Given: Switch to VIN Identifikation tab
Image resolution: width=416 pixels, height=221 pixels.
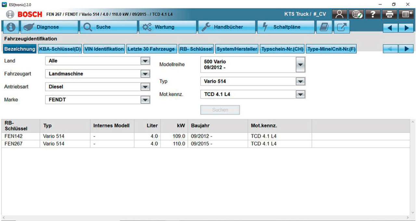Looking at the screenshot, I should pyautogui.click(x=104, y=49).
